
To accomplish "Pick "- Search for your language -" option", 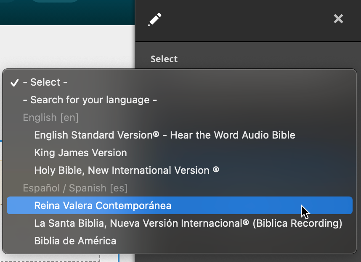I will 90,100.
